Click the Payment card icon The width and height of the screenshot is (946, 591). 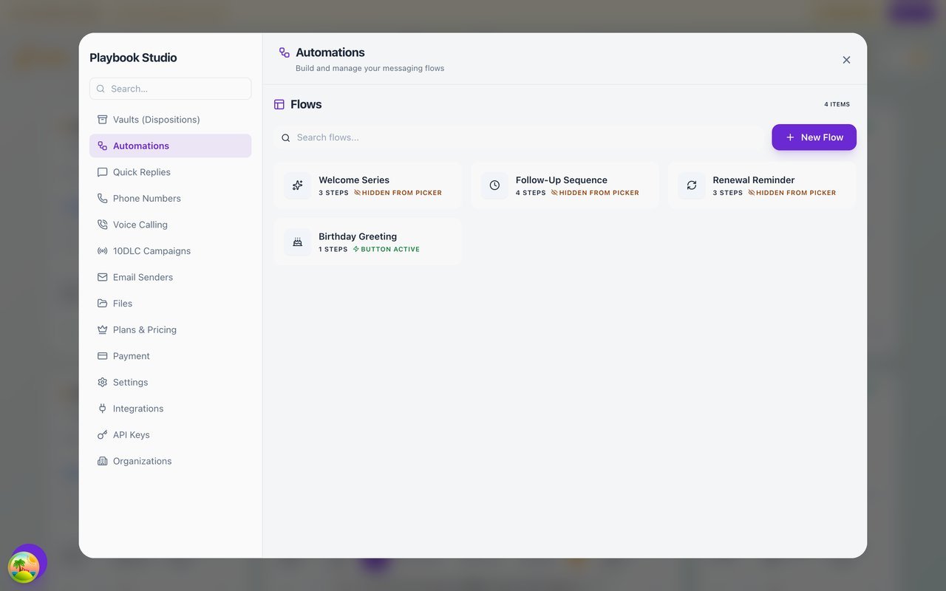click(102, 356)
